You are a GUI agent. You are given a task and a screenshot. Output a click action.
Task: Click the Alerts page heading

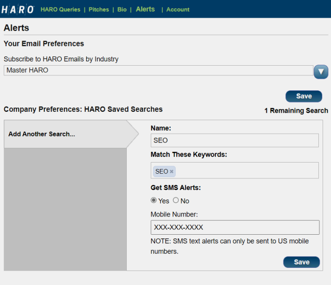(16, 28)
